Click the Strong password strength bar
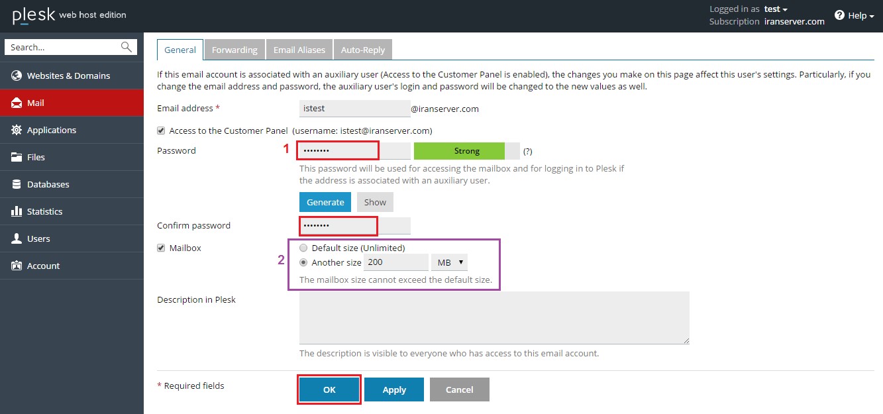This screenshot has height=414, width=883. tap(467, 151)
